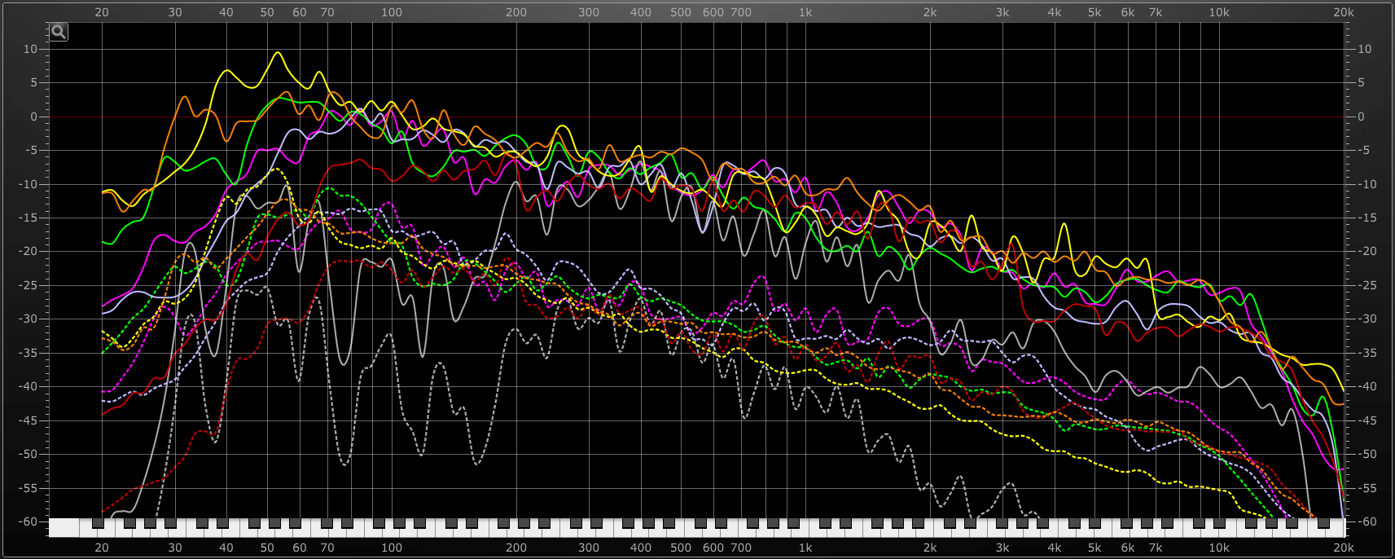Screen dimensions: 1395x559
Task: Click the 20k label on top frequency axis
Action: [1343, 12]
